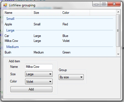
Task: Sort by the Color column header
Action: coord(75,13)
